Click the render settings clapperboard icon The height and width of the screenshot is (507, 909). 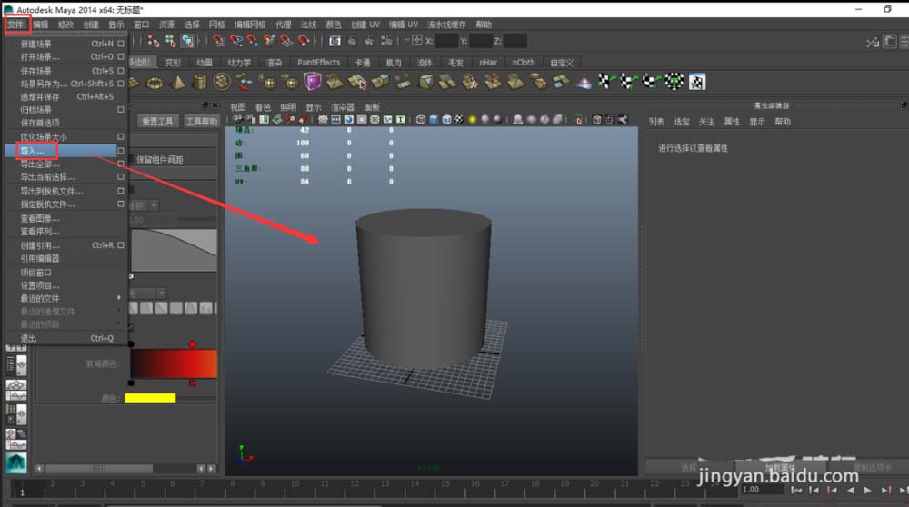pyautogui.click(x=386, y=41)
